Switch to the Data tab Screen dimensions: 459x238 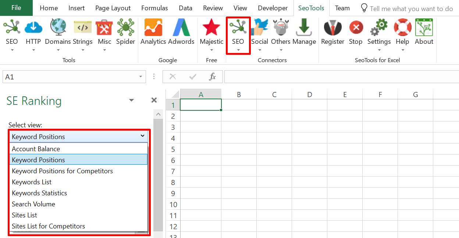(185, 8)
